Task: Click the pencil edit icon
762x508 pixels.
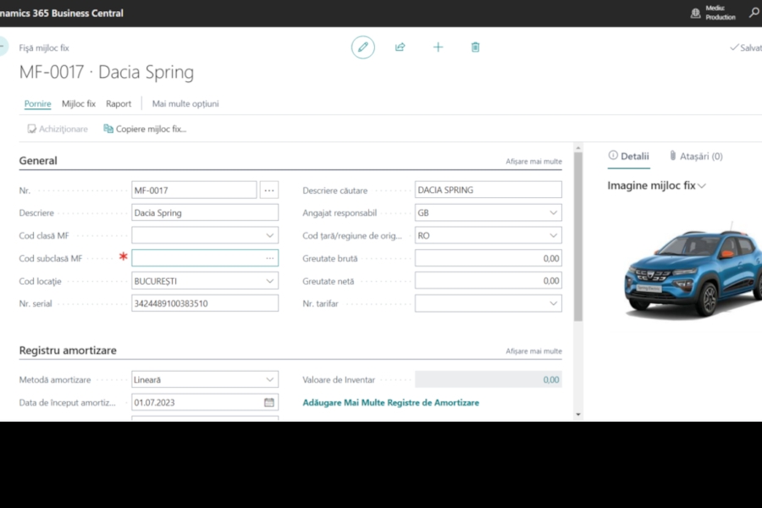Action: pos(363,47)
